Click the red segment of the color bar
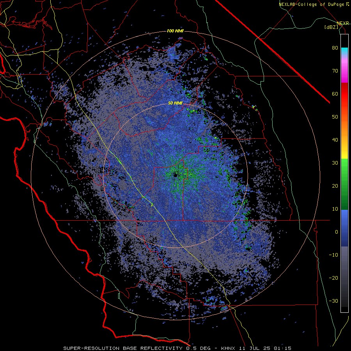 point(344,94)
